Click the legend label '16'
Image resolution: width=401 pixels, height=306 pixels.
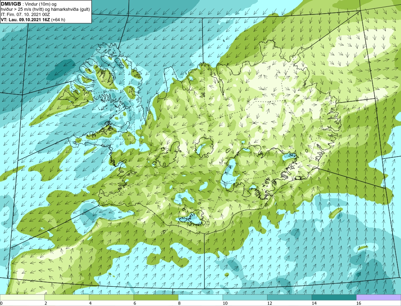[358, 303]
